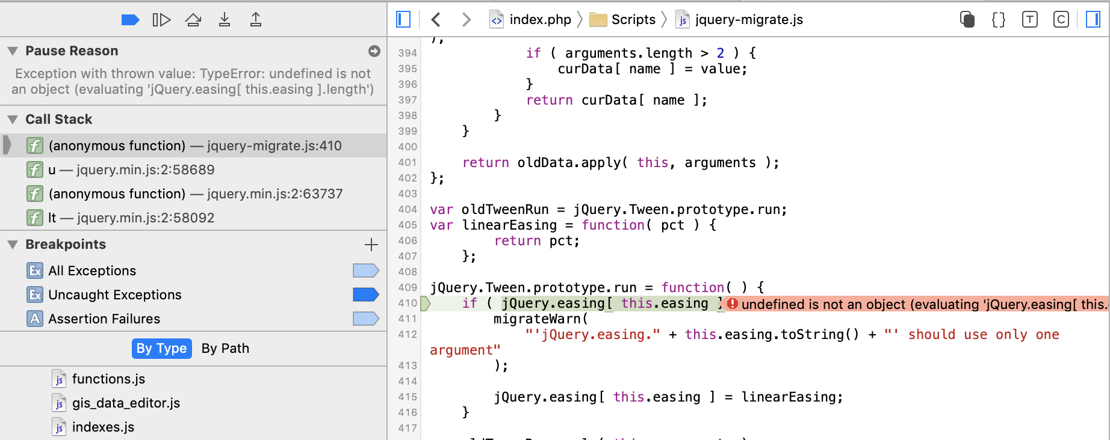
Task: Open indexes.js in the resource list
Action: [x=103, y=427]
